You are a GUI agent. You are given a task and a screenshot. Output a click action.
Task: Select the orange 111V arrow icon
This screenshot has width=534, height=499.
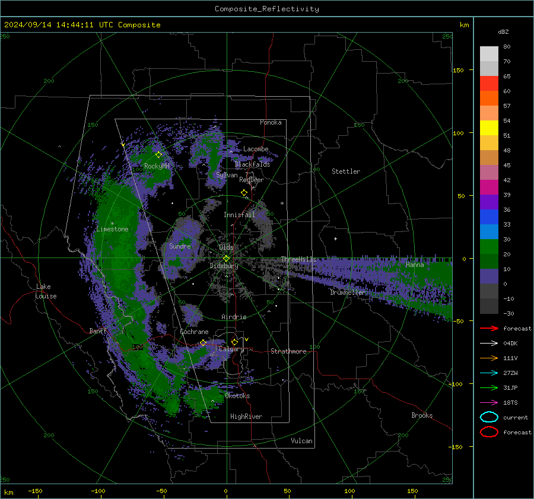[x=489, y=358]
